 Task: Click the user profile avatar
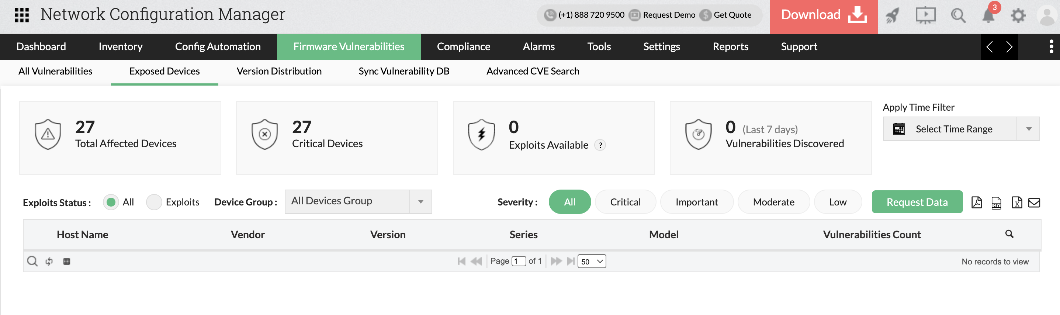tap(1047, 15)
